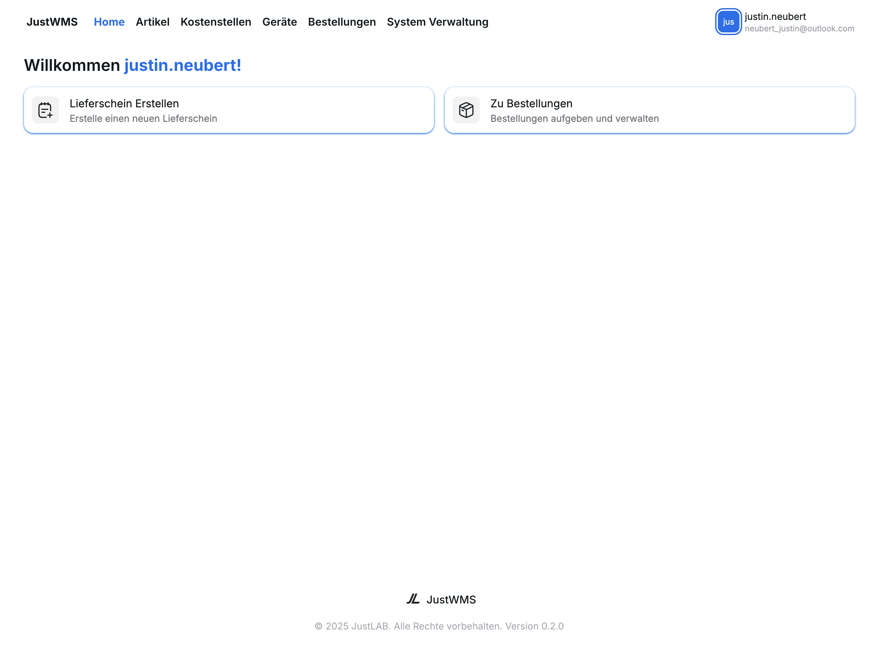This screenshot has height=646, width=874.
Task: Click the neubert_justin@outlook.com email text
Action: tap(799, 29)
